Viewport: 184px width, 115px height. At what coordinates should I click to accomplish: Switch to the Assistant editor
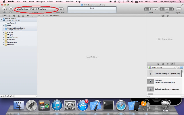151,9
